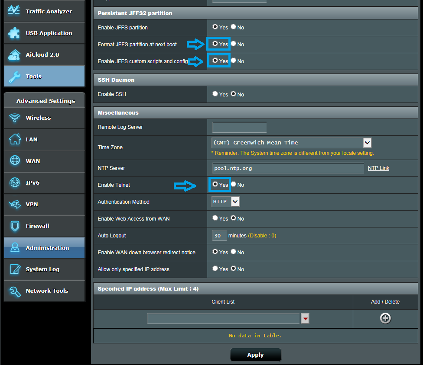This screenshot has height=365, width=423.
Task: Click the VPN arrows icon
Action: (15, 204)
